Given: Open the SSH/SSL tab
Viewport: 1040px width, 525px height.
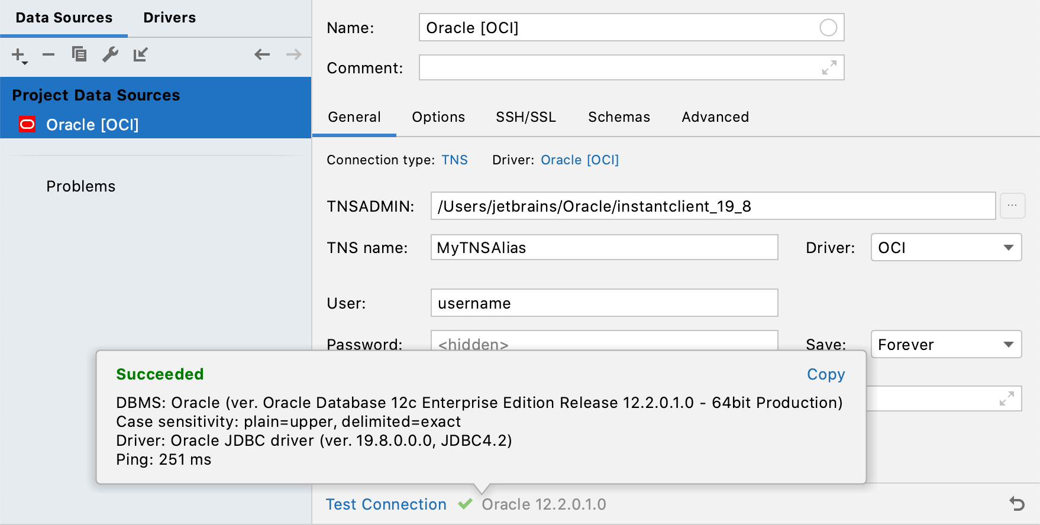Looking at the screenshot, I should click(525, 117).
